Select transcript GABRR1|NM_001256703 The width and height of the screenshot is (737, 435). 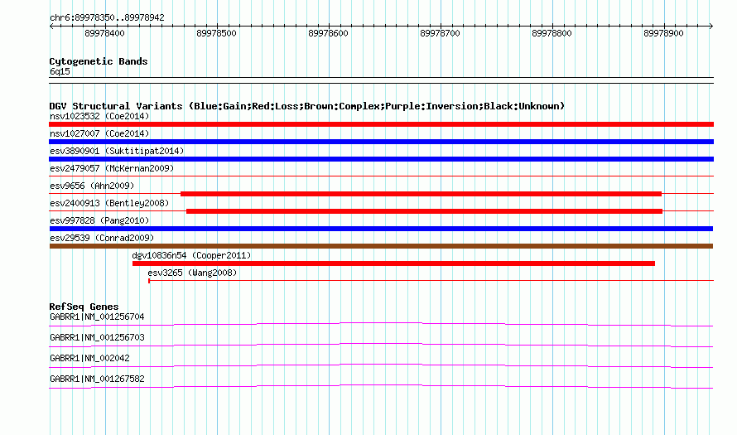click(x=97, y=338)
